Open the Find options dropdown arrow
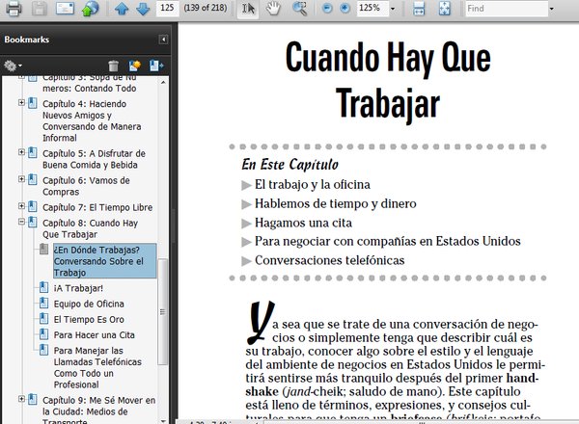 tap(552, 9)
